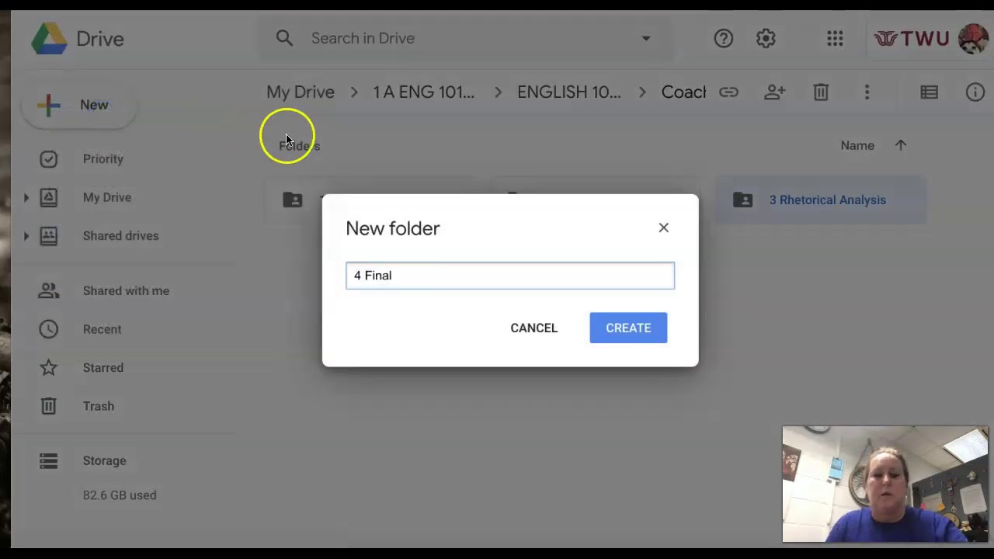Click the Shared drives sidebar icon

48,235
